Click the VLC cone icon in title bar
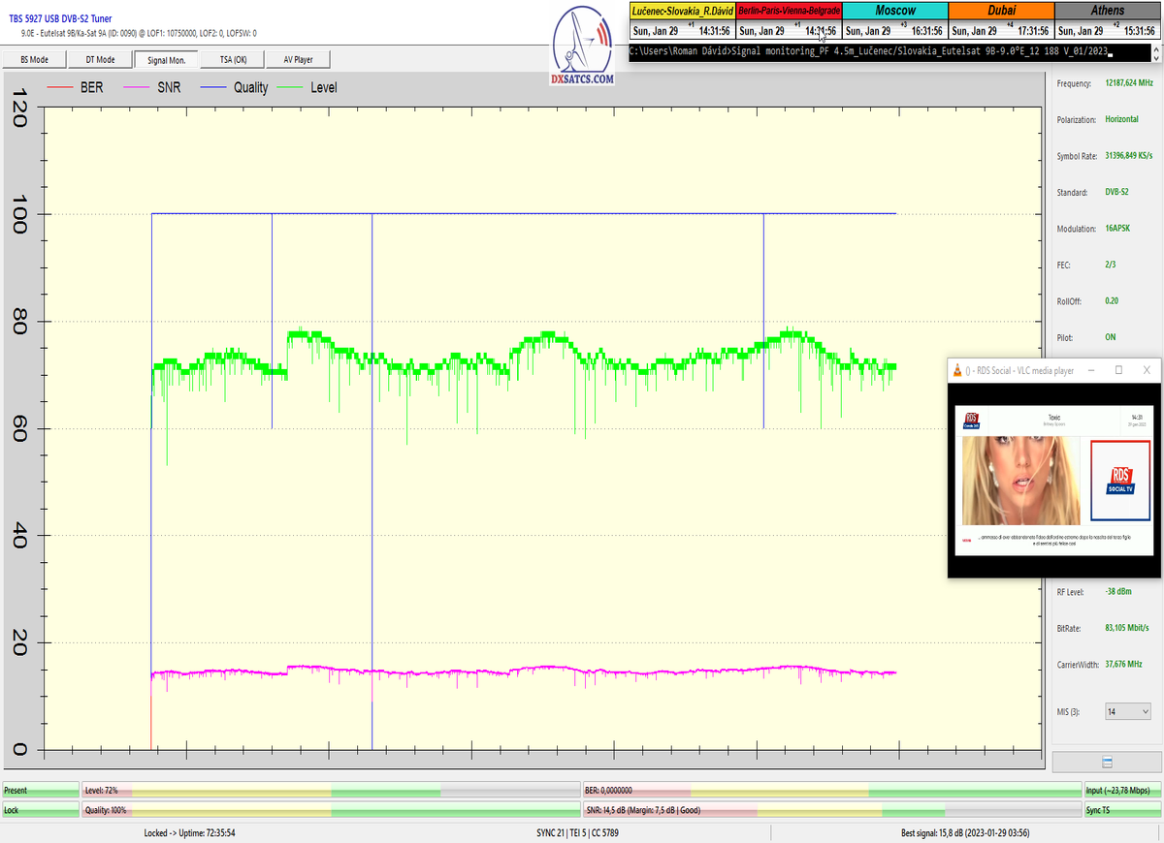 point(959,370)
